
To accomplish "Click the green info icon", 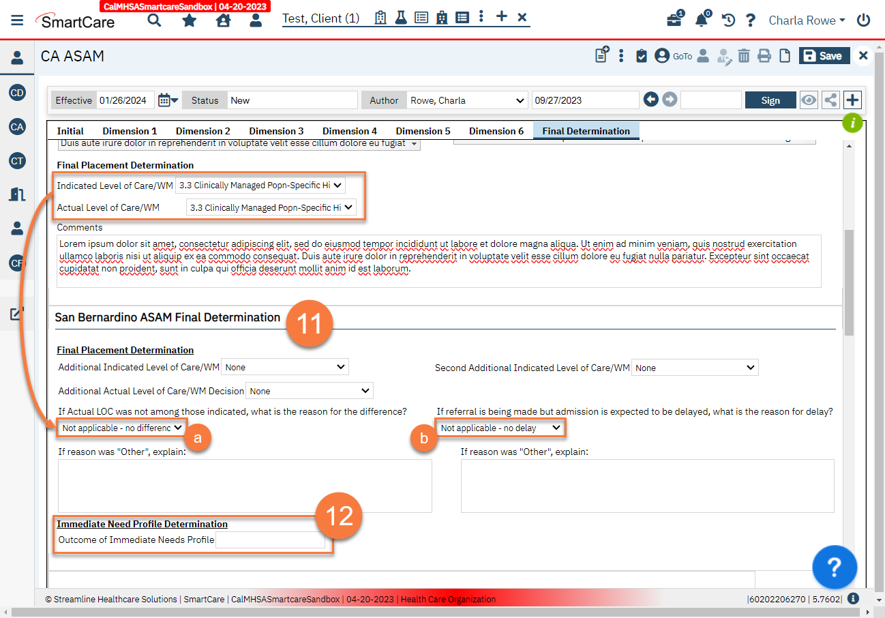I will tap(852, 123).
